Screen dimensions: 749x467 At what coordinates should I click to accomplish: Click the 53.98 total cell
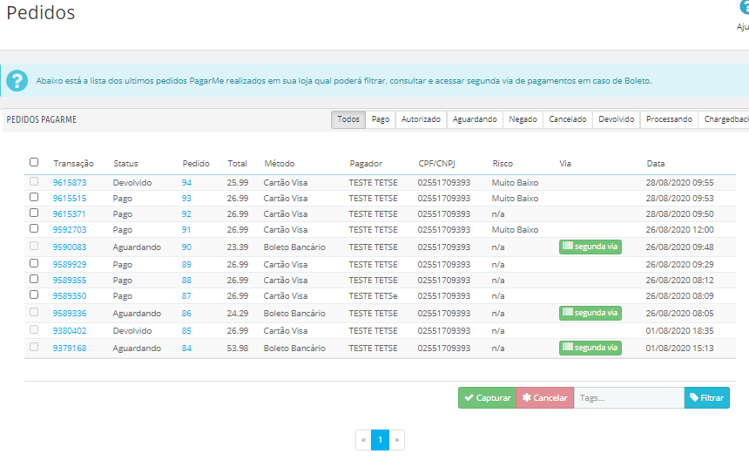[x=238, y=348]
